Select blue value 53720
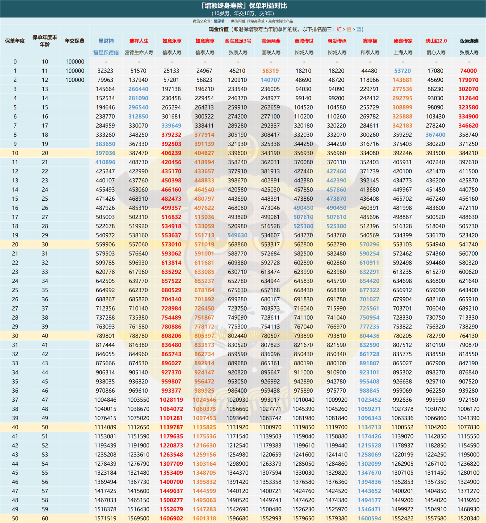Image resolution: width=486 pixels, height=523 pixels. (402, 71)
